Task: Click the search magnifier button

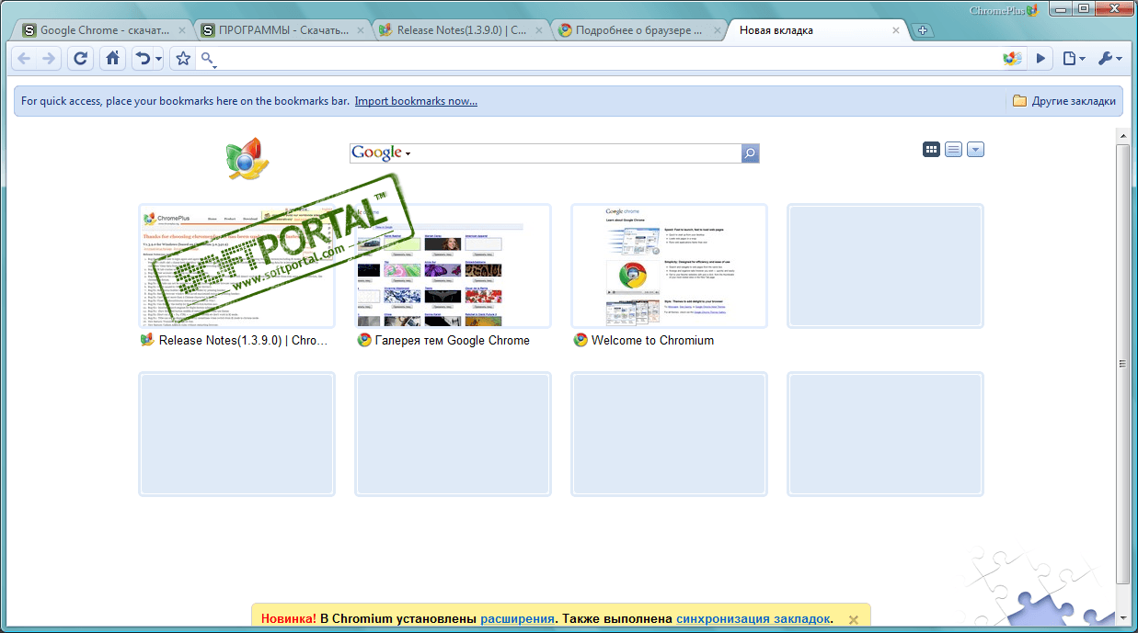Action: 750,153
